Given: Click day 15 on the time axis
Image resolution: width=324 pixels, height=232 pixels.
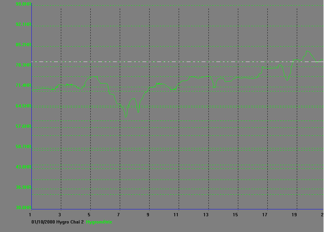Looking at the screenshot, I should click(x=235, y=215).
